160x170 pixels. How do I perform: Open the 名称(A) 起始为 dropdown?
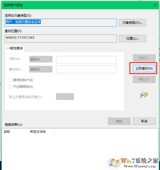[41, 59]
